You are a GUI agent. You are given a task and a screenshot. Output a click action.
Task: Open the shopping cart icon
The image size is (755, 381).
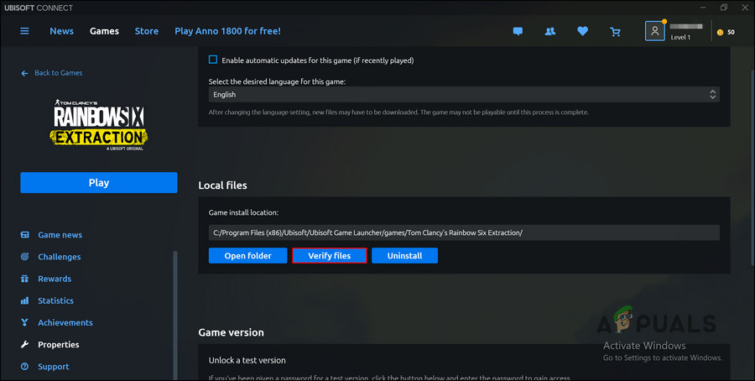click(616, 32)
